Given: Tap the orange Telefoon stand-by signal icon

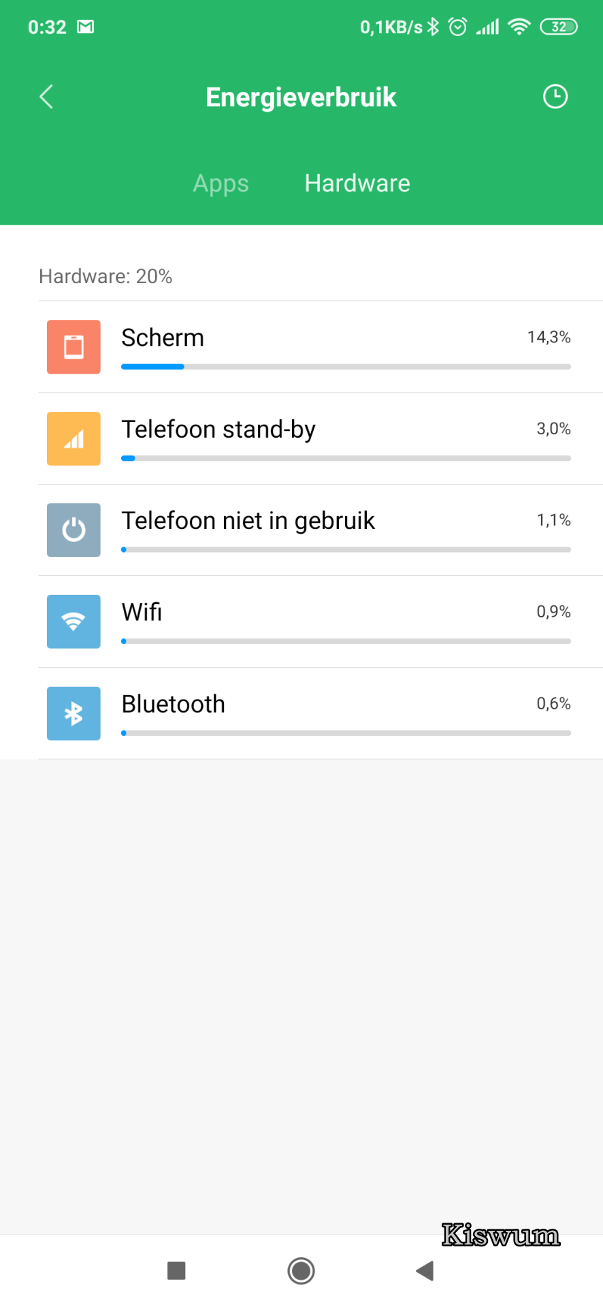Looking at the screenshot, I should 74,438.
